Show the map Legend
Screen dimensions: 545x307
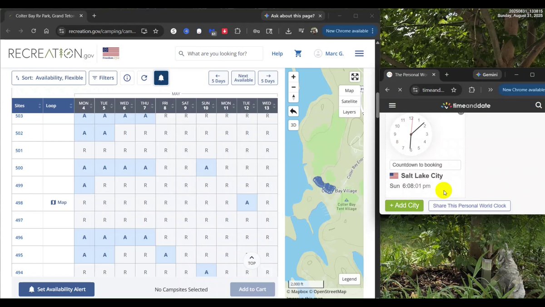coord(349,279)
